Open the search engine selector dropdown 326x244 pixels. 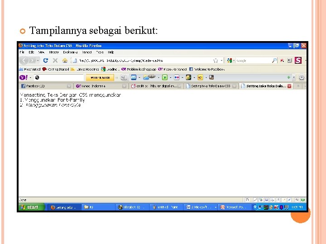pos(234,61)
